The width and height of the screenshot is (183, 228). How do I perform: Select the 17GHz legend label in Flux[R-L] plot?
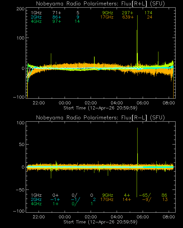(x=107, y=199)
